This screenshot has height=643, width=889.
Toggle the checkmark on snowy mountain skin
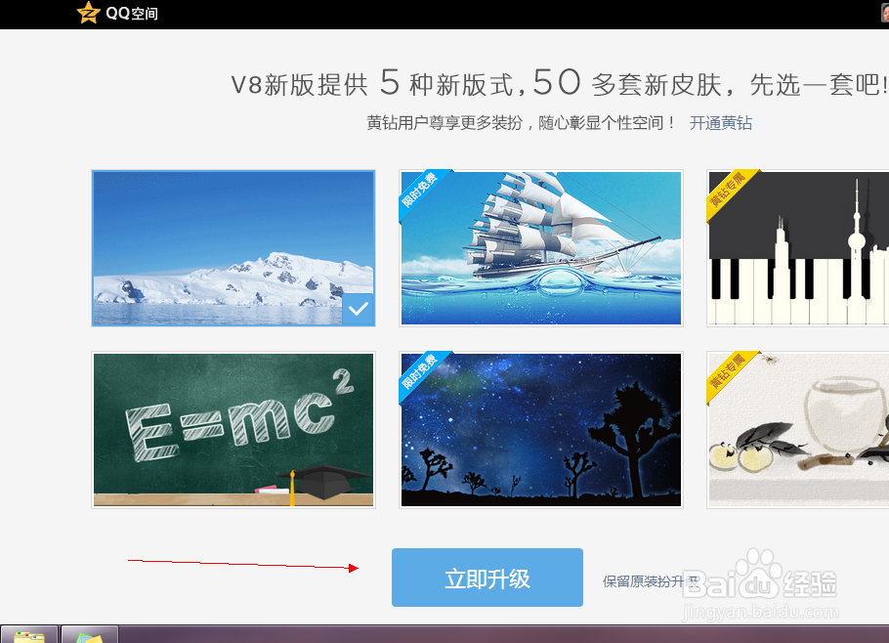pyautogui.click(x=358, y=309)
